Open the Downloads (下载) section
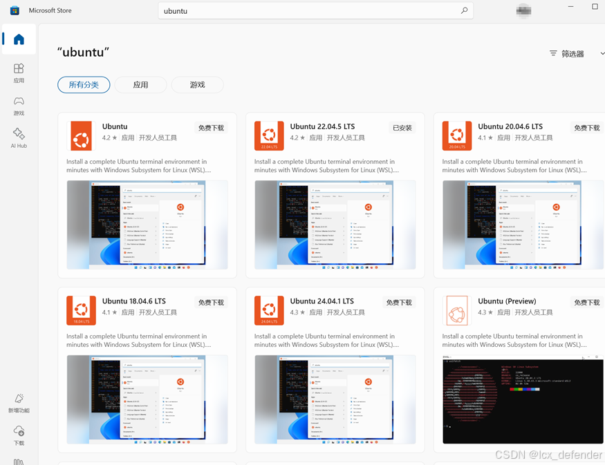Screen dimensions: 605x465 click(x=19, y=435)
